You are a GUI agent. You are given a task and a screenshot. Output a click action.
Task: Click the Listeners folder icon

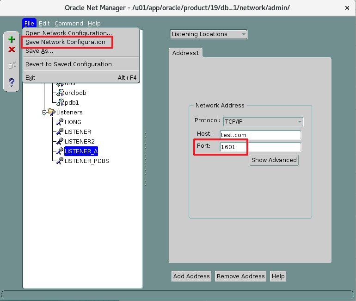(51, 112)
